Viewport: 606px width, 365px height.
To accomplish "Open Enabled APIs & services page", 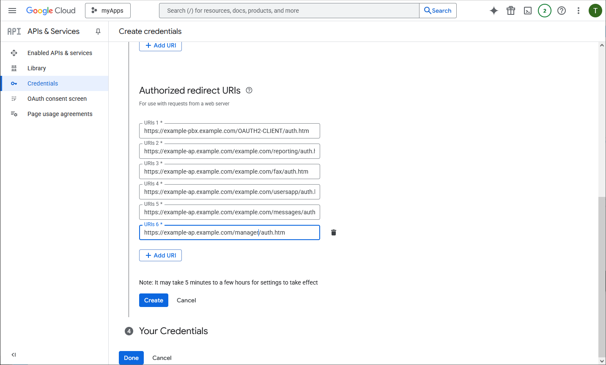I will click(x=60, y=53).
